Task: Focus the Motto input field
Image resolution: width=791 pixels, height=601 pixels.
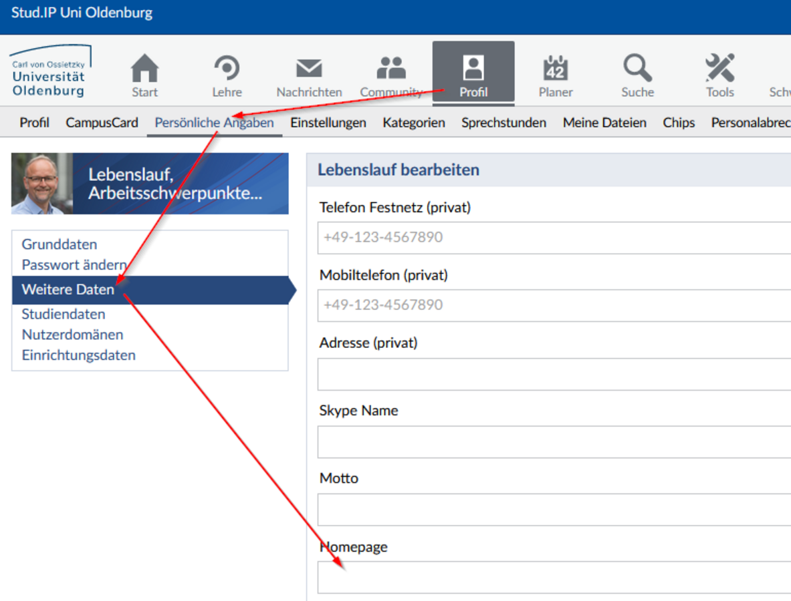Action: tap(554, 510)
